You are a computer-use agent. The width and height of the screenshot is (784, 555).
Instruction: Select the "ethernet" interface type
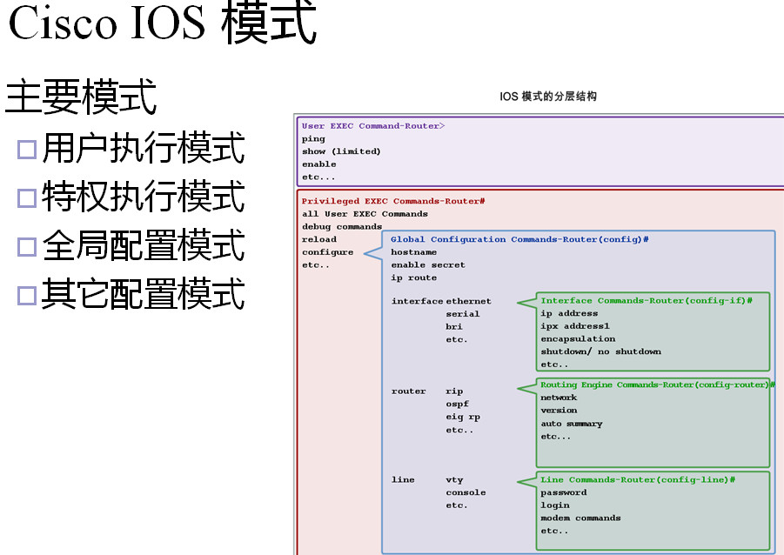point(468,301)
